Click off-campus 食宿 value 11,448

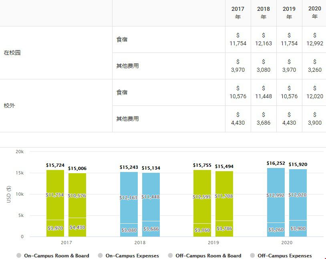[264, 92]
